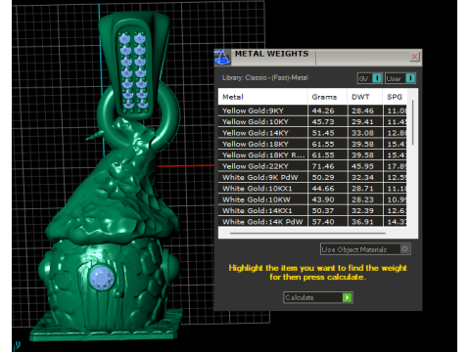This screenshot has width=470, height=352.
Task: Click the 32.34 DWT value
Action: 362,177
